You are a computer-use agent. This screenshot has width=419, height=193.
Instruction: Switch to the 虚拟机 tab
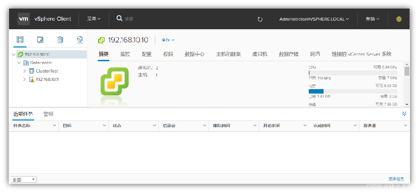point(260,54)
